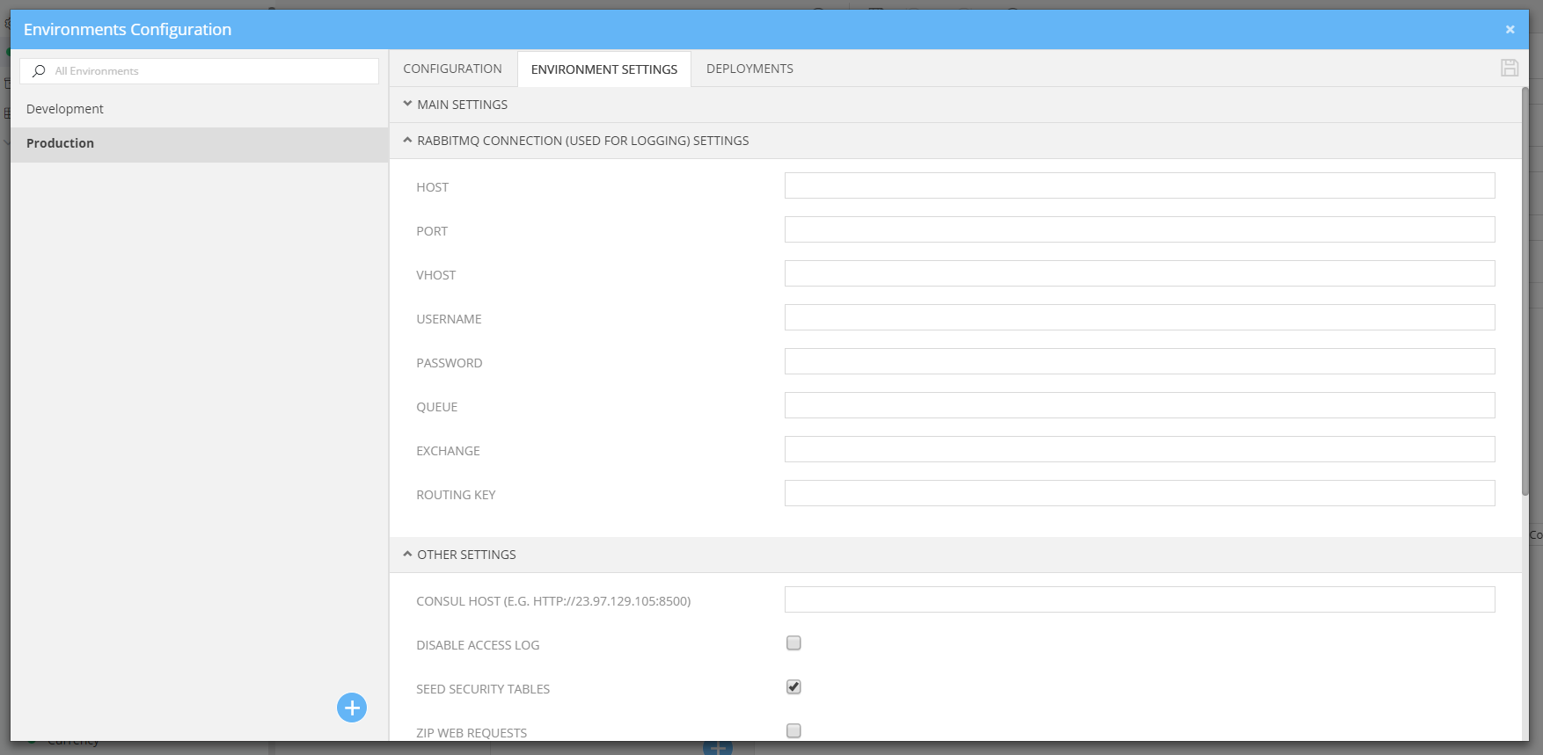This screenshot has width=1543, height=755.
Task: Select the Development environment
Action: point(65,109)
